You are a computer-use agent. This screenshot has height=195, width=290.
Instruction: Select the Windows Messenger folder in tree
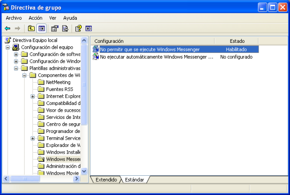pos(63,159)
